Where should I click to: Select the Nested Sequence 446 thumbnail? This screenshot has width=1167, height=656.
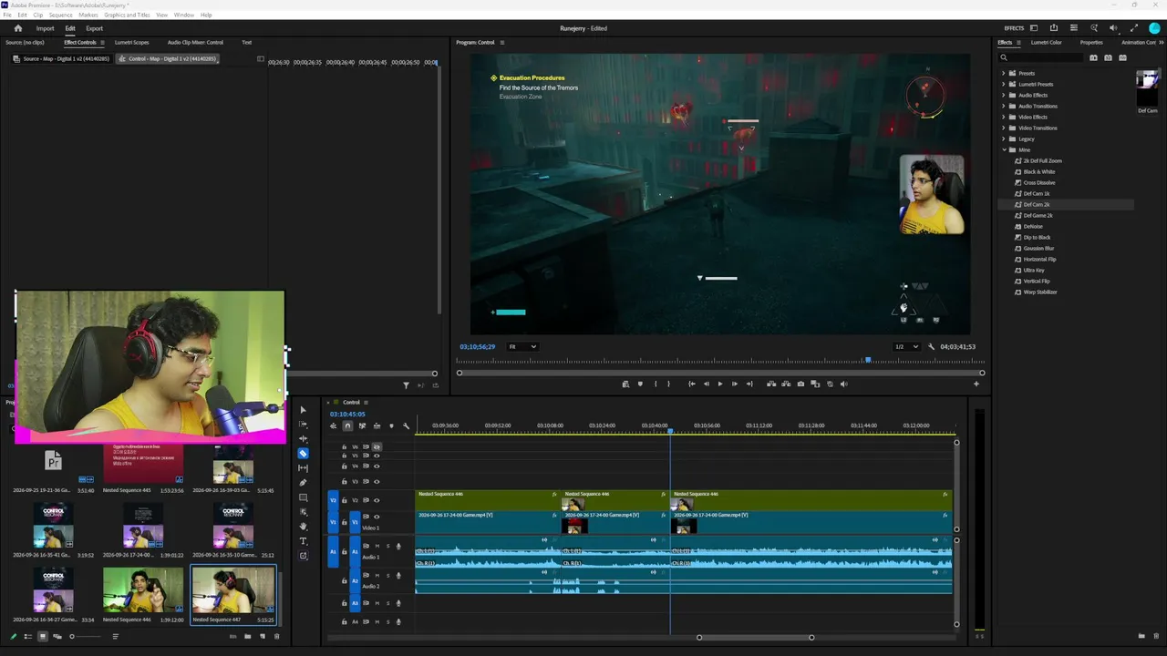[143, 589]
